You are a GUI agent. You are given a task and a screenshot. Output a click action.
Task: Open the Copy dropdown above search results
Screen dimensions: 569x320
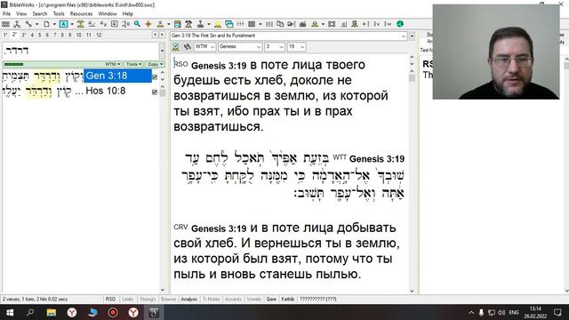point(156,64)
